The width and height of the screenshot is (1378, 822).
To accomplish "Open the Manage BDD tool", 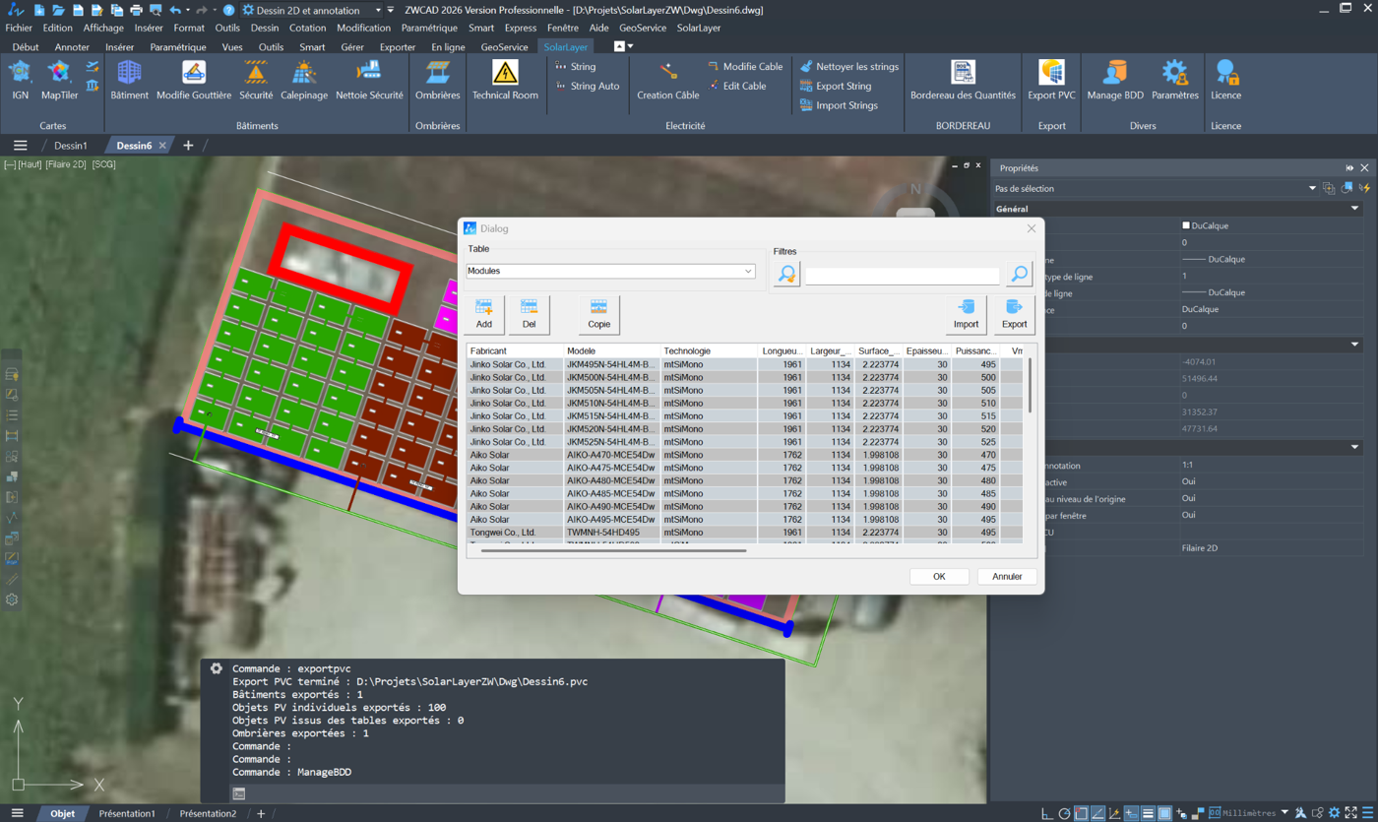I will (x=1115, y=80).
